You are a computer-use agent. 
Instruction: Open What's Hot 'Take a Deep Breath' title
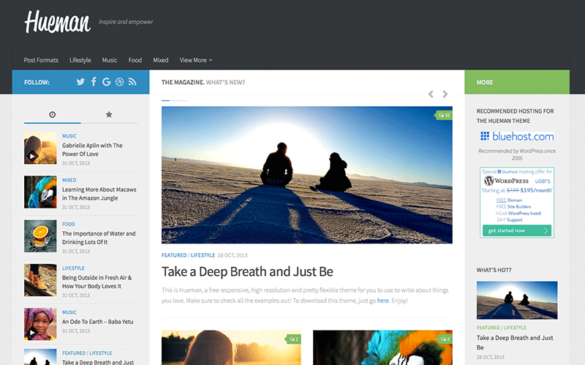pos(515,342)
